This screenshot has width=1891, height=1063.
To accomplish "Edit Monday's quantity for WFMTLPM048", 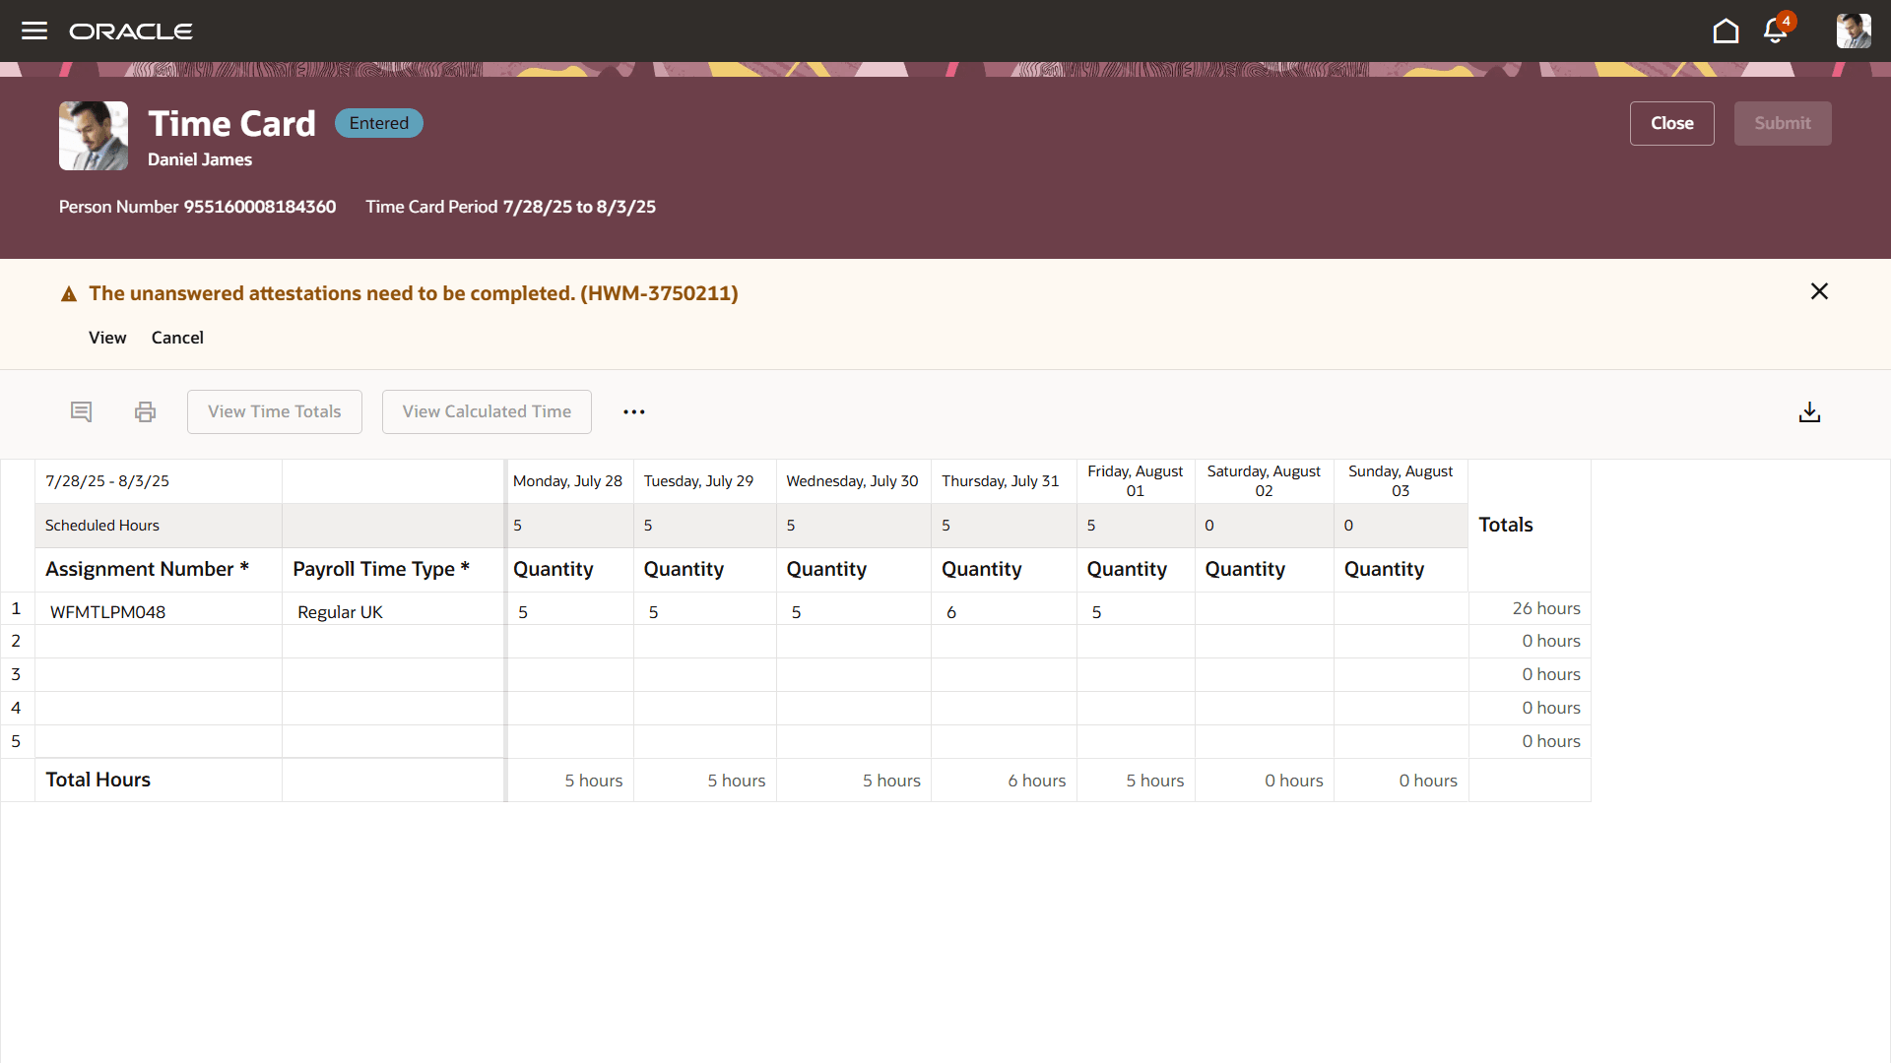I will tap(567, 610).
